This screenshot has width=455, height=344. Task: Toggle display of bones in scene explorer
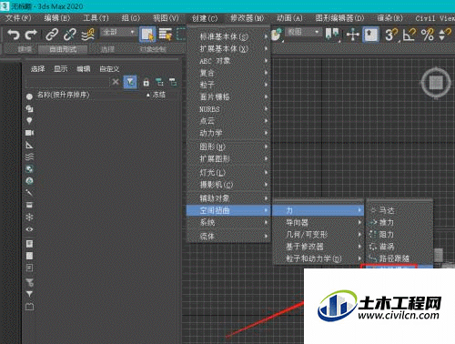coord(29,193)
